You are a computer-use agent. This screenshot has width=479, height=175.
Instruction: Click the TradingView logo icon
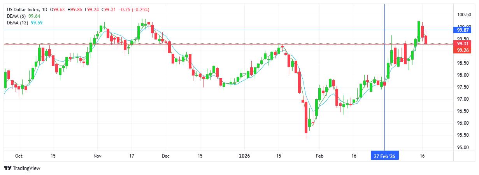(x=7, y=168)
